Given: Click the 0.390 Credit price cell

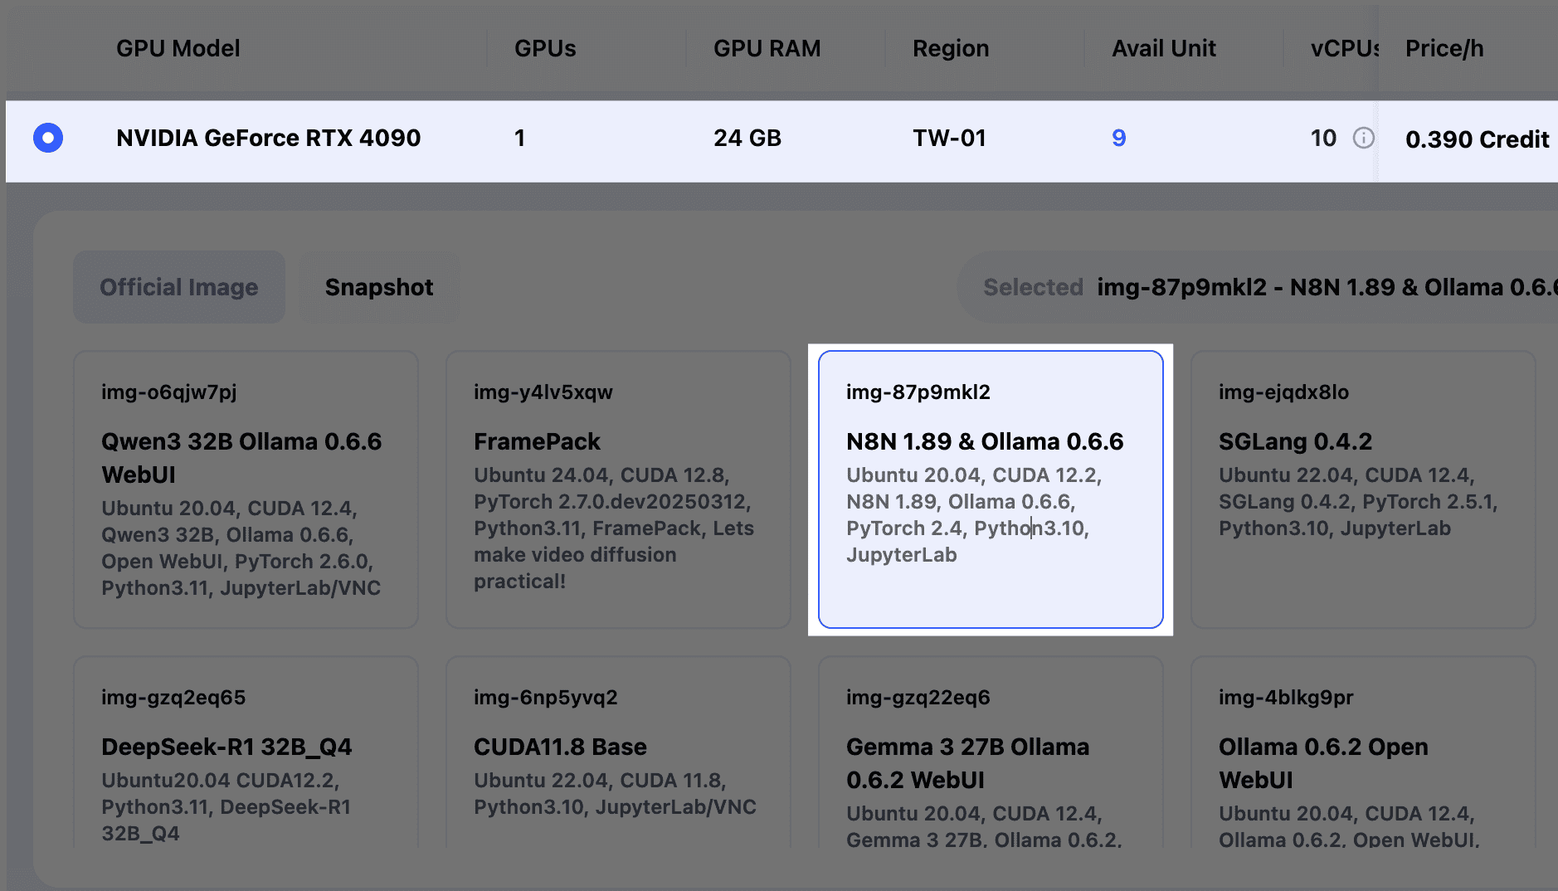Looking at the screenshot, I should 1477,139.
